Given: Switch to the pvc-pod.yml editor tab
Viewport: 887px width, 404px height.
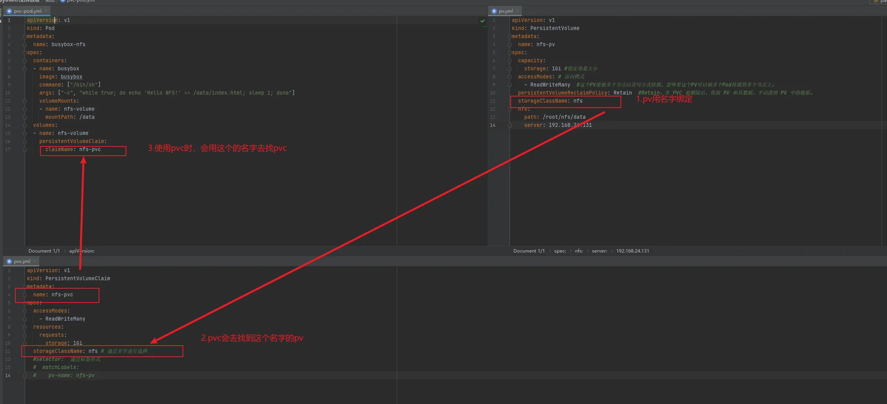Looking at the screenshot, I should click(27, 11).
